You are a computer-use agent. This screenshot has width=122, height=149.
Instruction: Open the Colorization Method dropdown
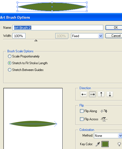tap(108, 136)
